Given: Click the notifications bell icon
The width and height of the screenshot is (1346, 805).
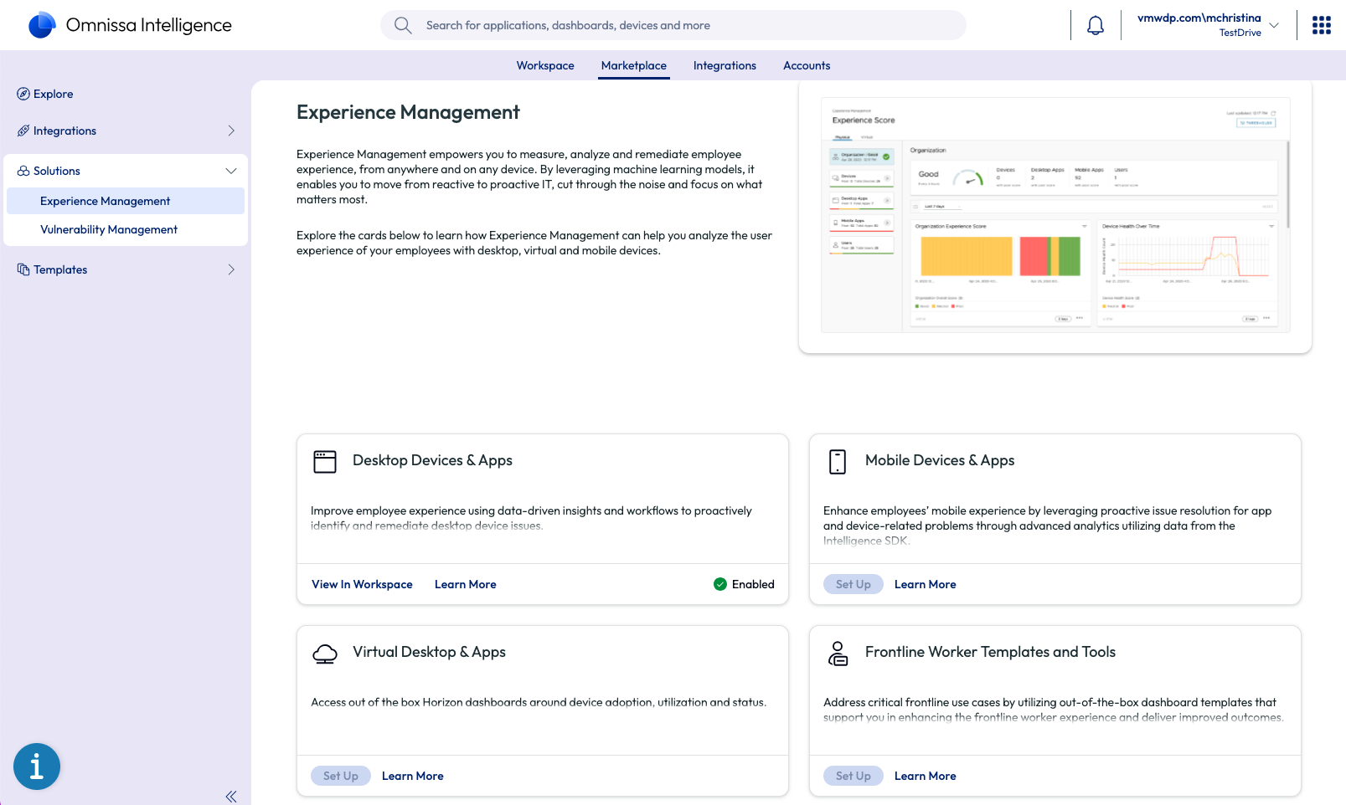Looking at the screenshot, I should [1095, 25].
